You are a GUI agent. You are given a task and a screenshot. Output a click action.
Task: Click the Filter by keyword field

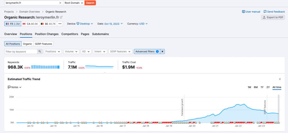[x=21, y=52]
